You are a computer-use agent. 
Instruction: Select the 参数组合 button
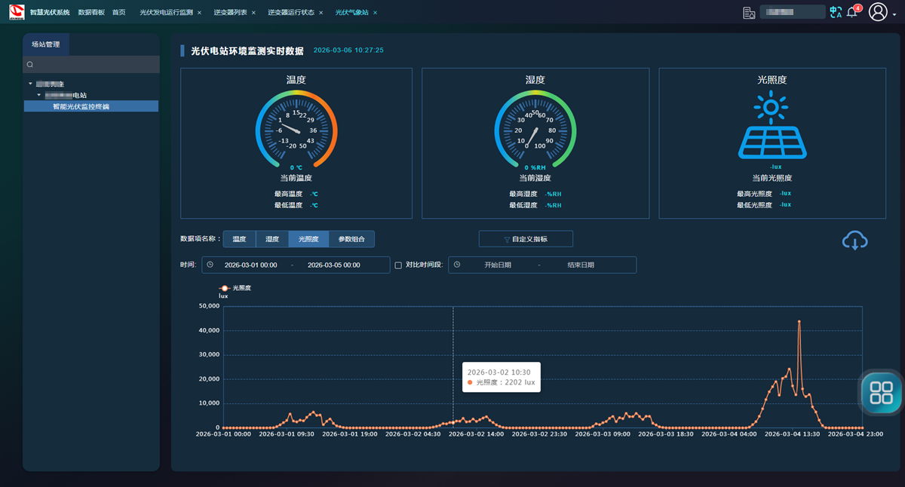[x=351, y=239]
